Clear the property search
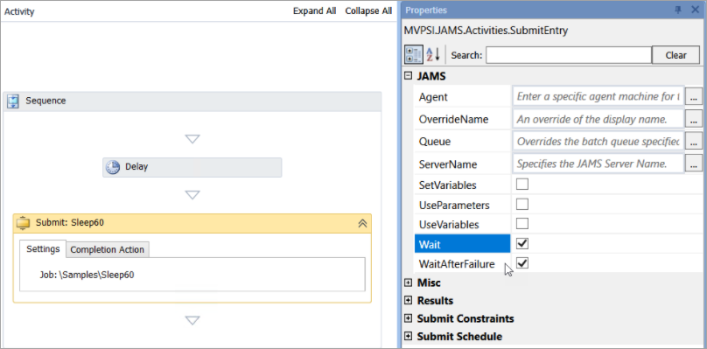 [675, 55]
